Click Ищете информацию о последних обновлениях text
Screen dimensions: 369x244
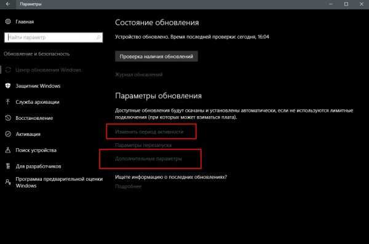tap(171, 177)
